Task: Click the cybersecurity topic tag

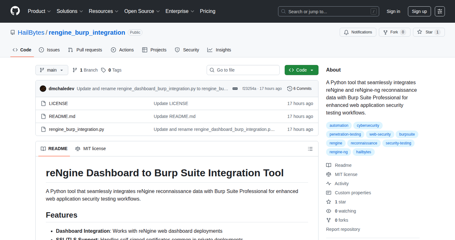Action: [368, 126]
